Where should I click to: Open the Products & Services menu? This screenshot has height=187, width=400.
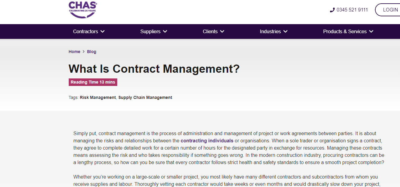[345, 31]
